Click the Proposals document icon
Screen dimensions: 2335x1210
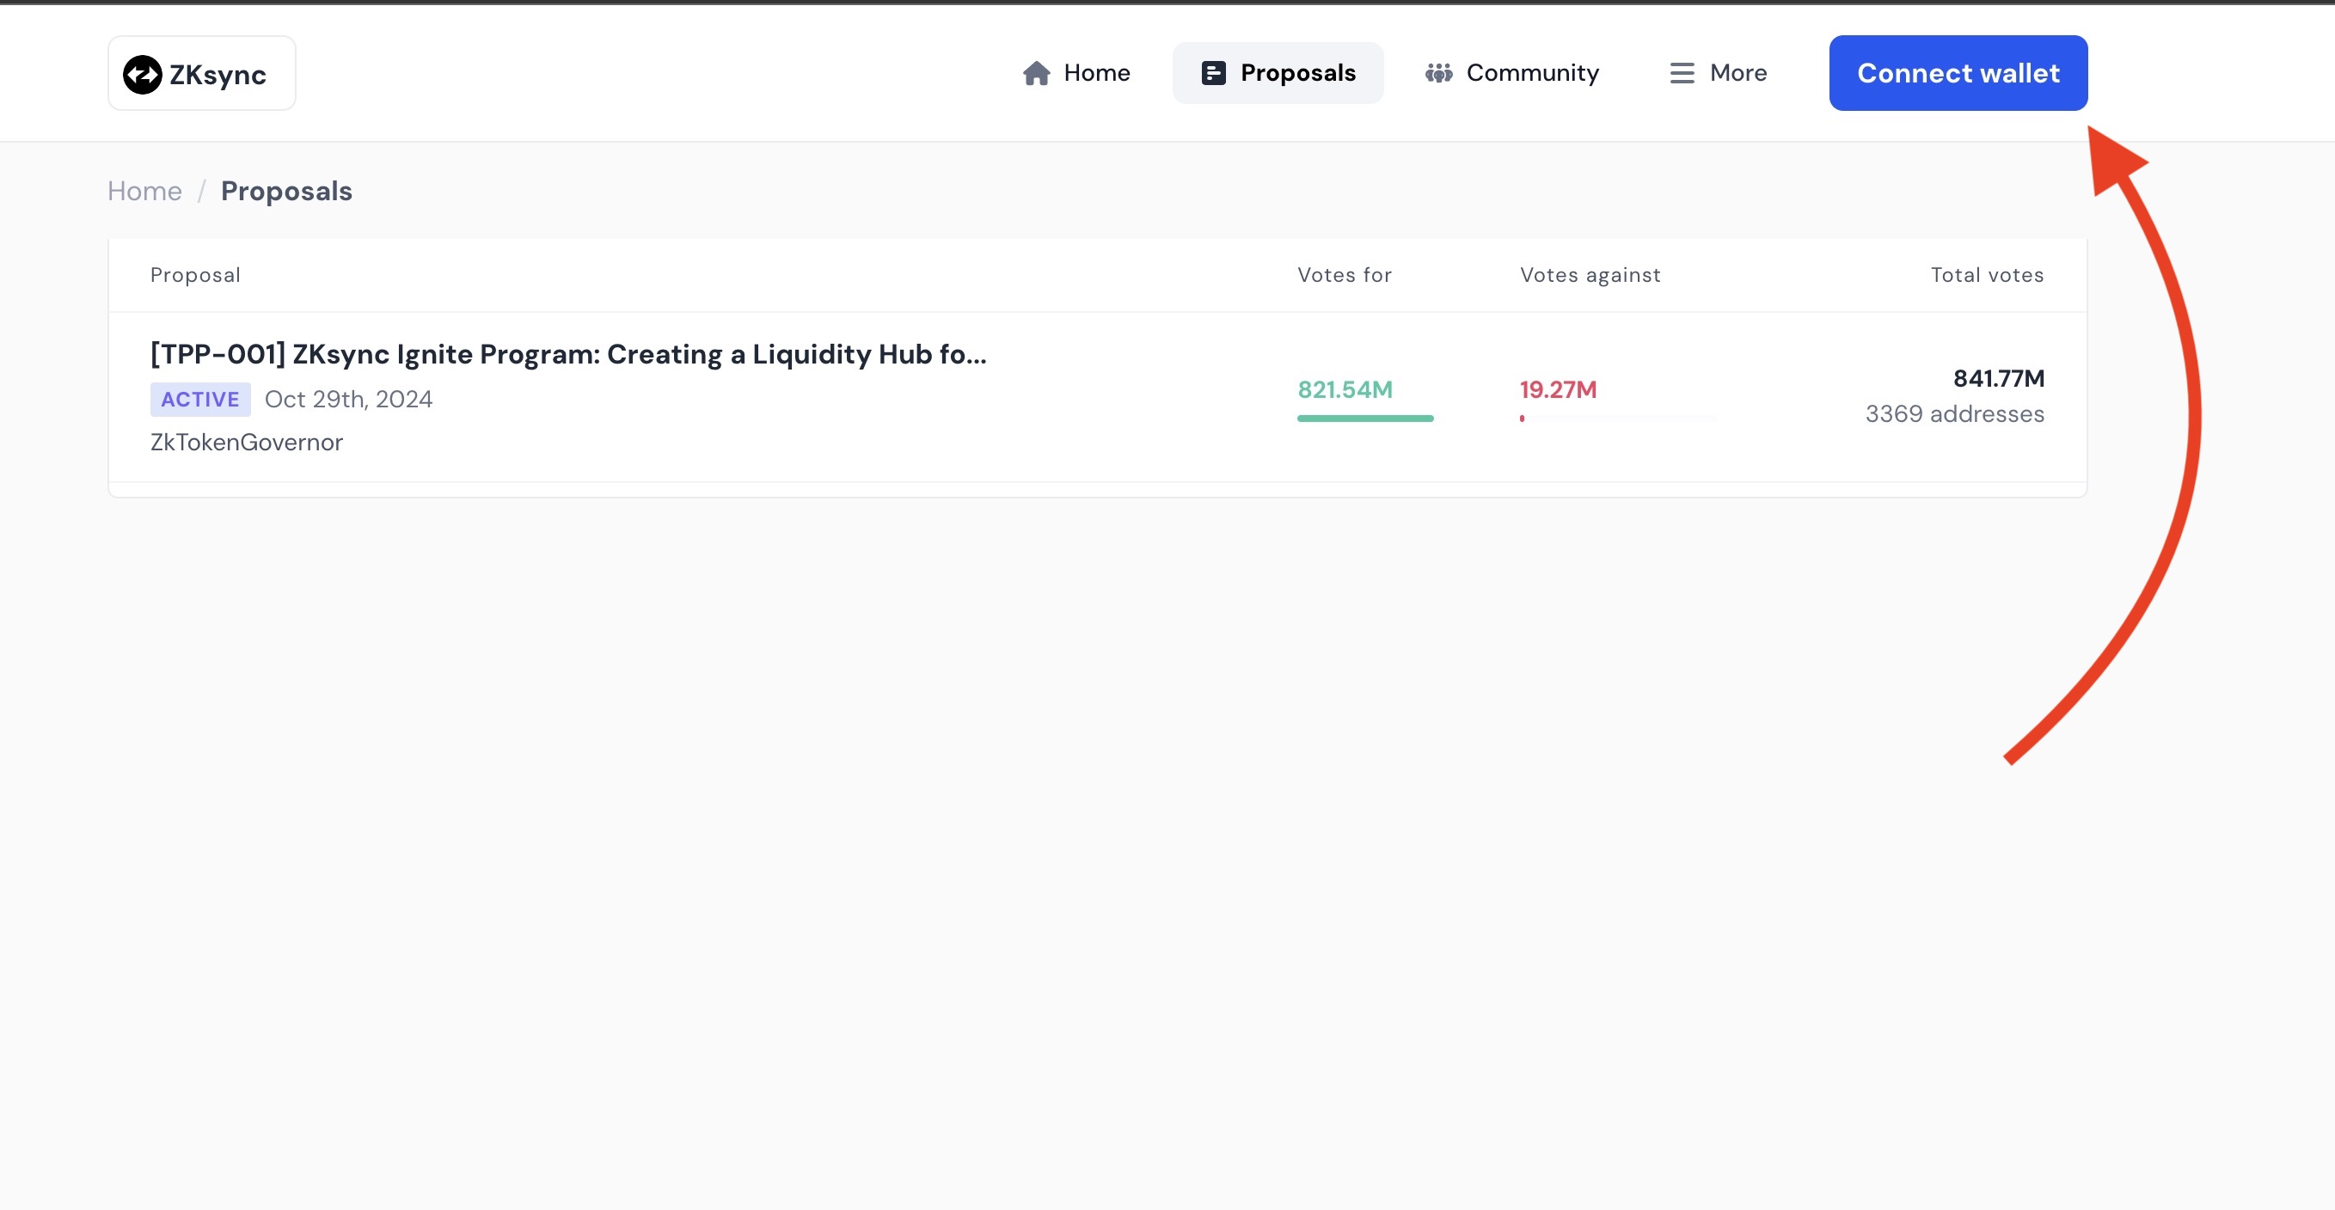coord(1213,73)
